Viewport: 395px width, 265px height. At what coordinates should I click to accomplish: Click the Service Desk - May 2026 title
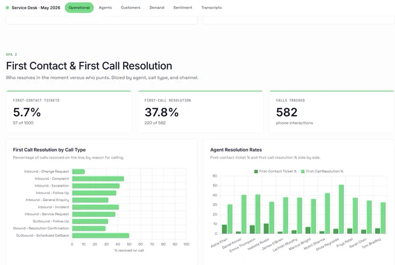(x=36, y=8)
